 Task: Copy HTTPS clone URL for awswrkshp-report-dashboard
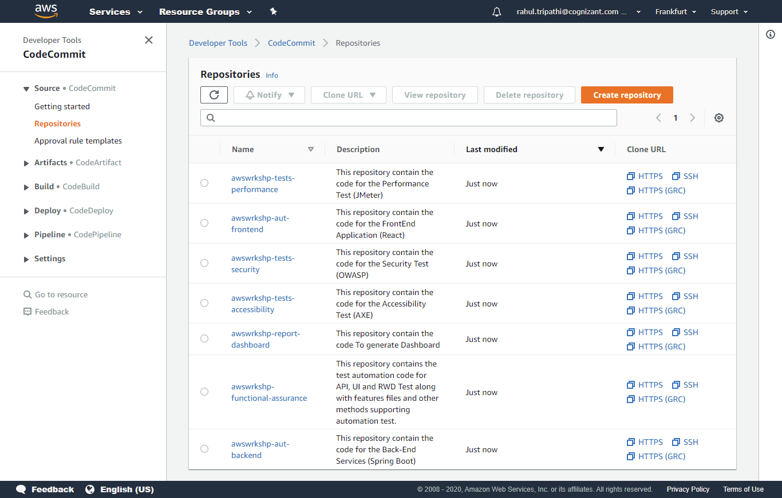click(645, 332)
